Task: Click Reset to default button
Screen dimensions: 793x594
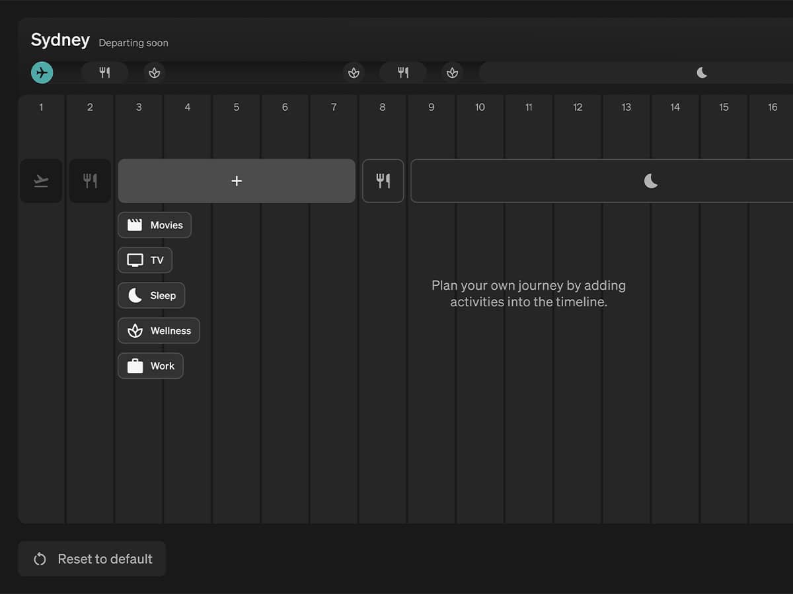Action: (92, 559)
